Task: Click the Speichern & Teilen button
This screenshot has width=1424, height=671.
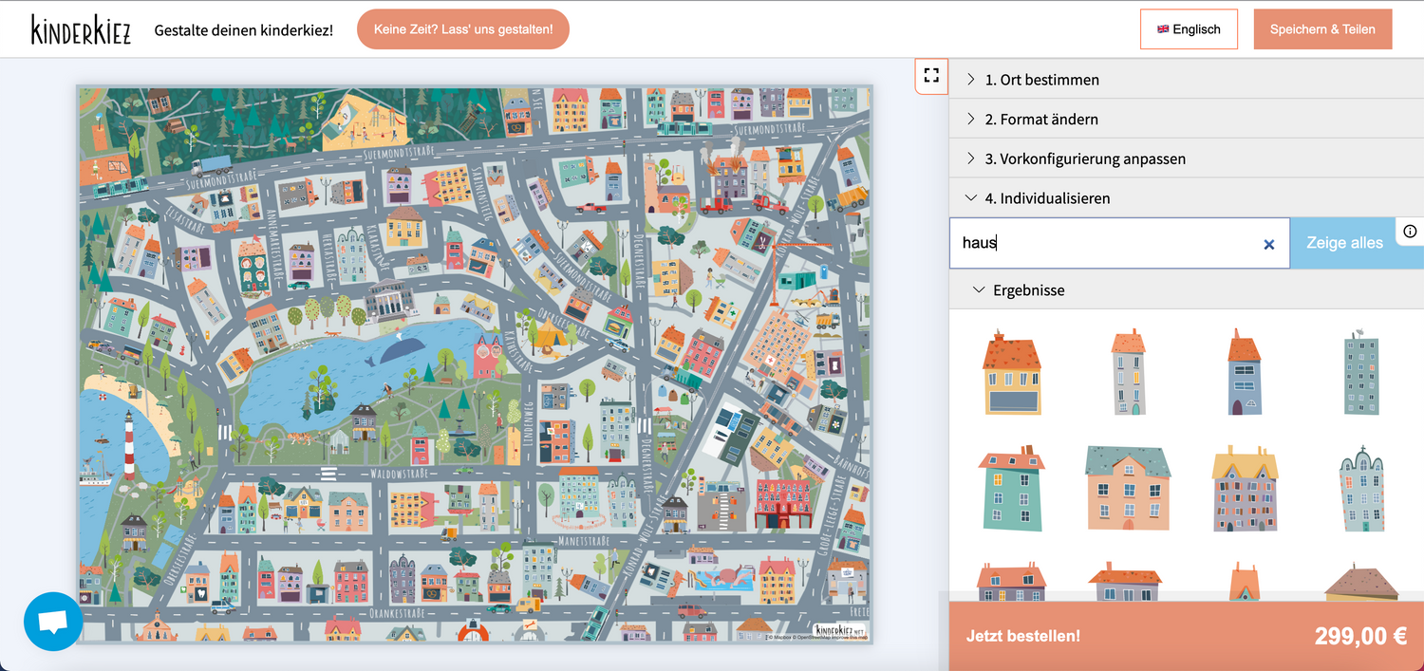Action: (x=1321, y=29)
